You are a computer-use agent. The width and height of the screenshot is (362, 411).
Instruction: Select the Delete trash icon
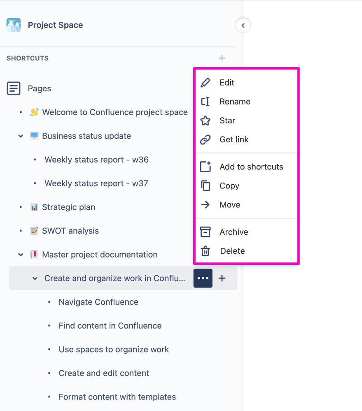click(x=206, y=251)
